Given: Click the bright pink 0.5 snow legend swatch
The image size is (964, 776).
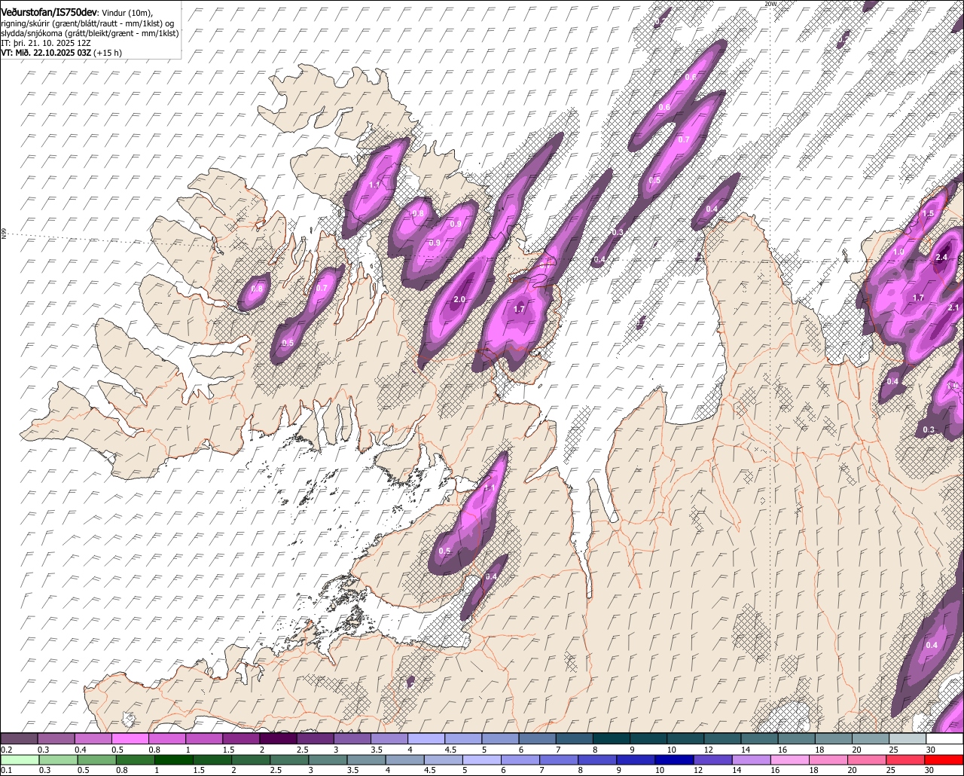Looking at the screenshot, I should 130,738.
